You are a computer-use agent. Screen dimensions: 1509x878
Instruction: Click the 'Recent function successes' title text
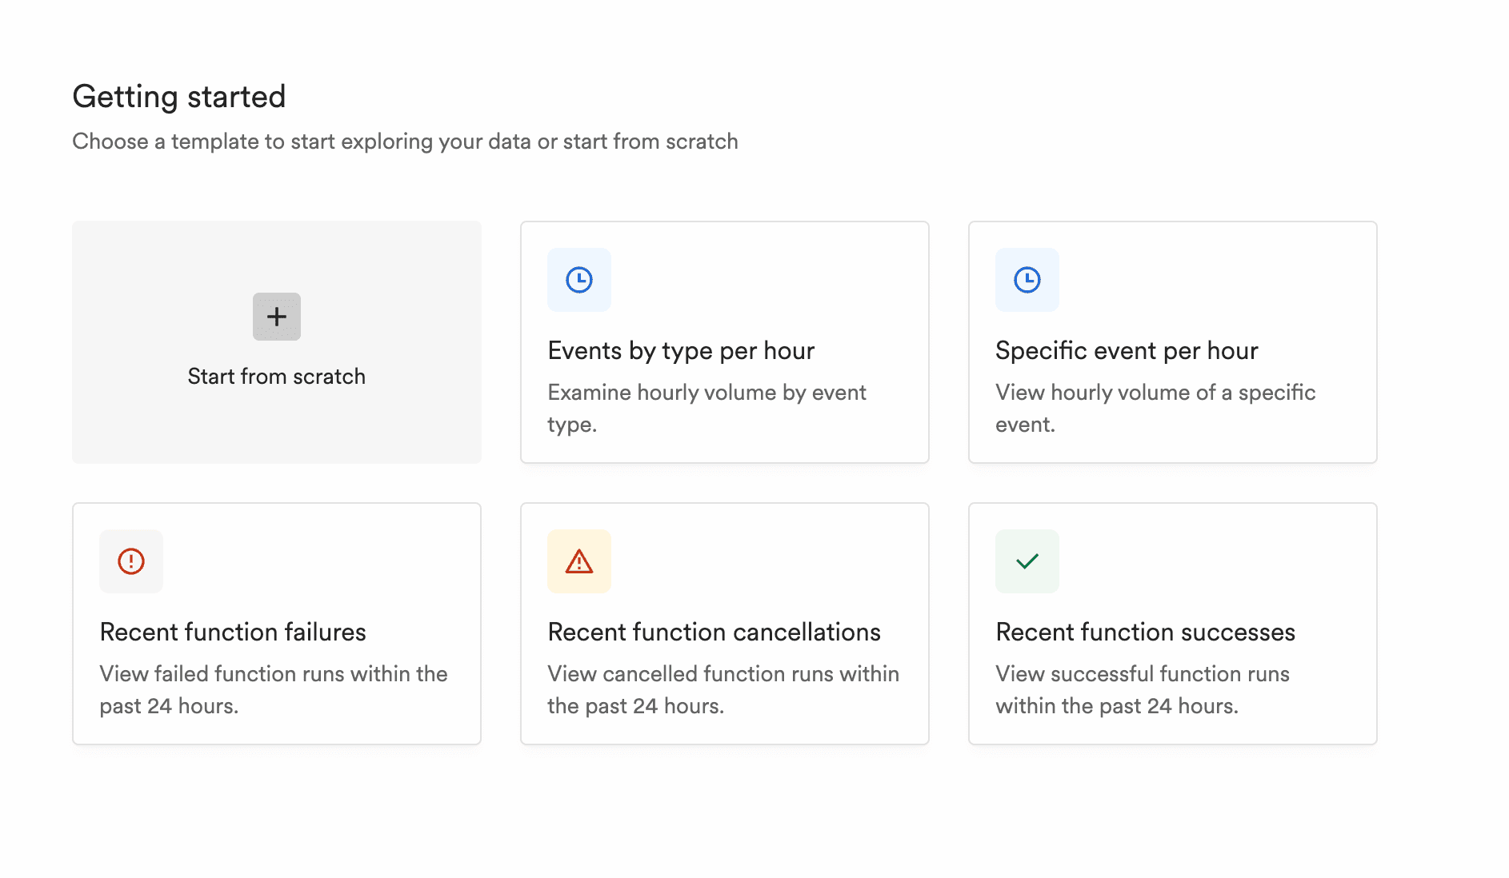1145,632
